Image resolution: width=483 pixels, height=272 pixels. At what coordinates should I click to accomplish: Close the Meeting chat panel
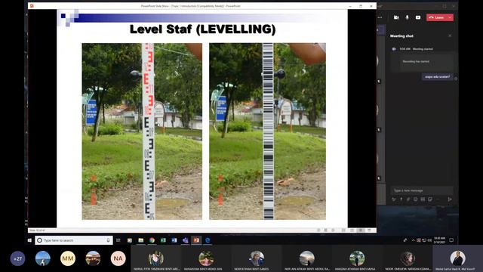point(450,36)
